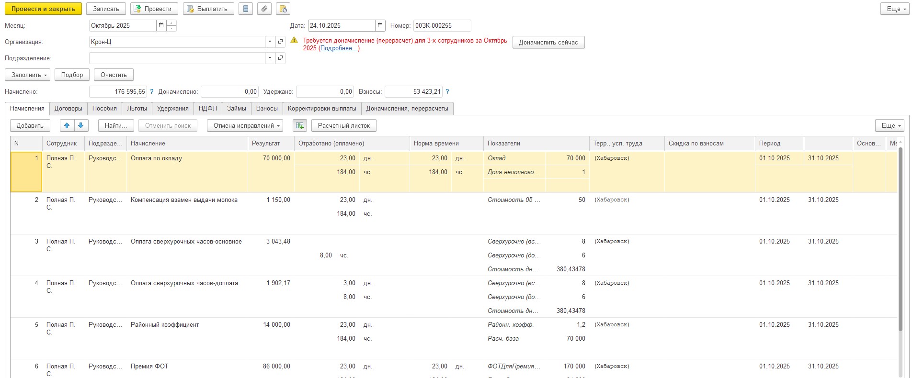
Task: Click the Номер input field
Action: 442,26
